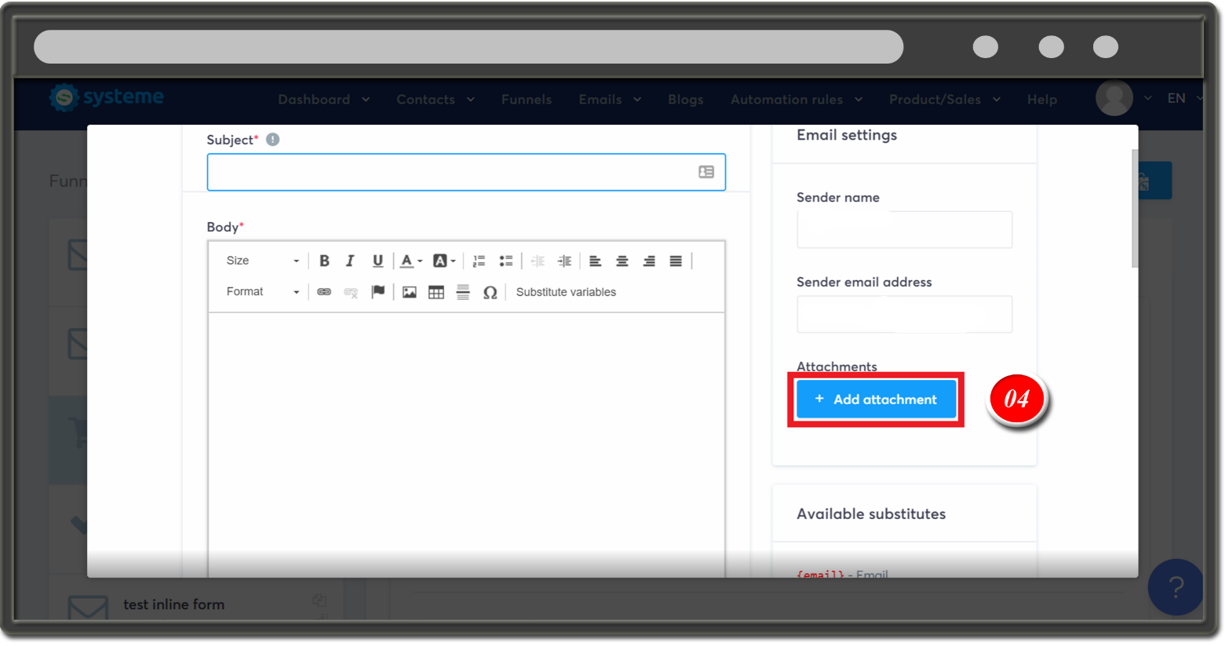Viewport: 1225px width, 646px height.
Task: Open the text color picker
Action: tap(411, 261)
